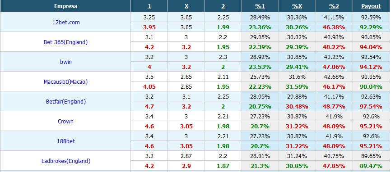Viewport: 391px width, 172px height.
Task: Click the bwin bookmaker link
Action: click(66, 62)
